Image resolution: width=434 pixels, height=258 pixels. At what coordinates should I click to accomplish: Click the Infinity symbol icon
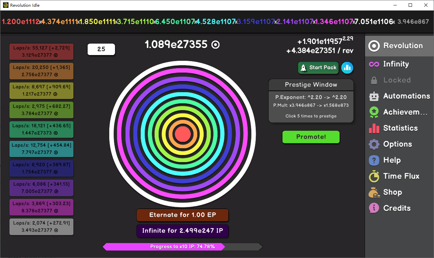click(x=374, y=64)
